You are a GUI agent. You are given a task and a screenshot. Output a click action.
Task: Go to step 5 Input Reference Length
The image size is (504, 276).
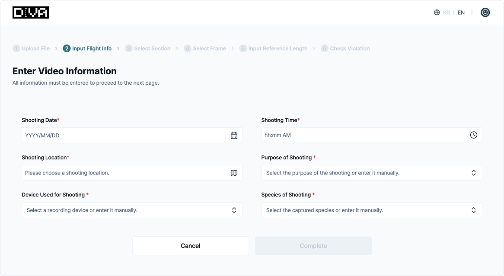(x=273, y=48)
